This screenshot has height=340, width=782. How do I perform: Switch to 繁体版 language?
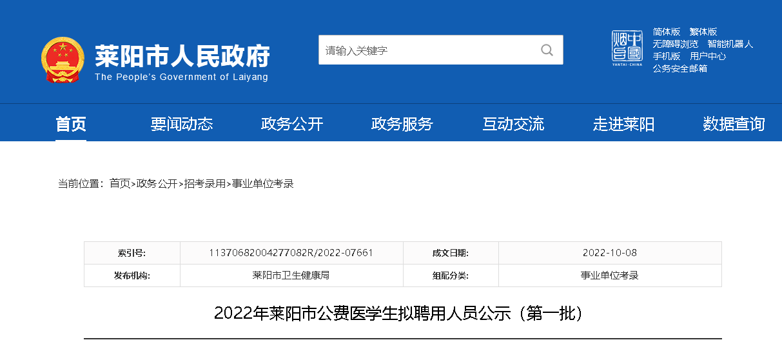coord(703,32)
